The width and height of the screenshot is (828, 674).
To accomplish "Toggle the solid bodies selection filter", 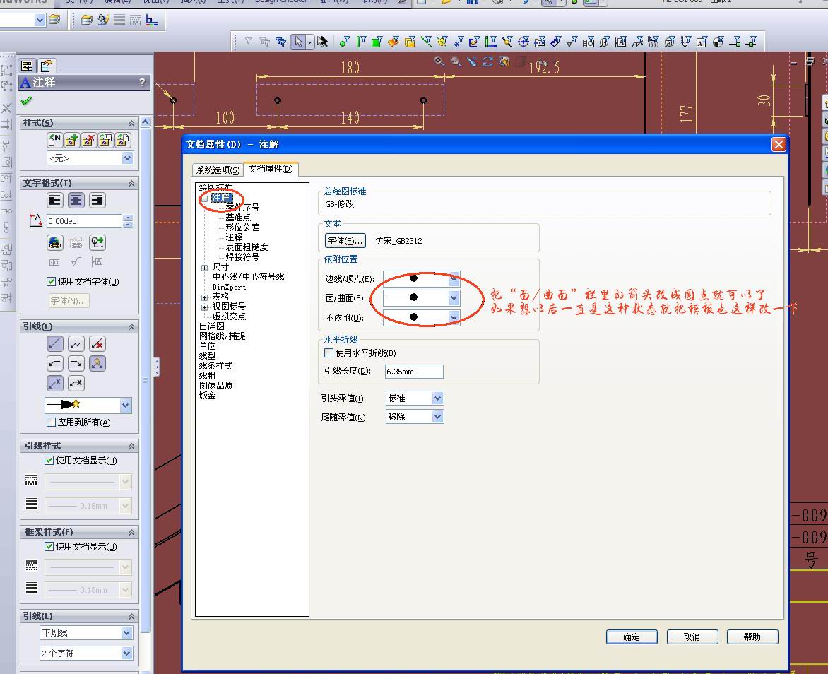I will coord(409,41).
